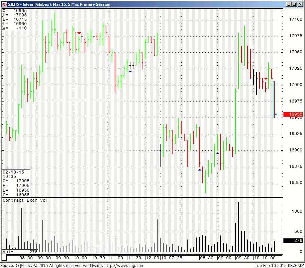Click the red 16955 last price label
Viewport: 305px width, 268px height.
pyautogui.click(x=293, y=114)
